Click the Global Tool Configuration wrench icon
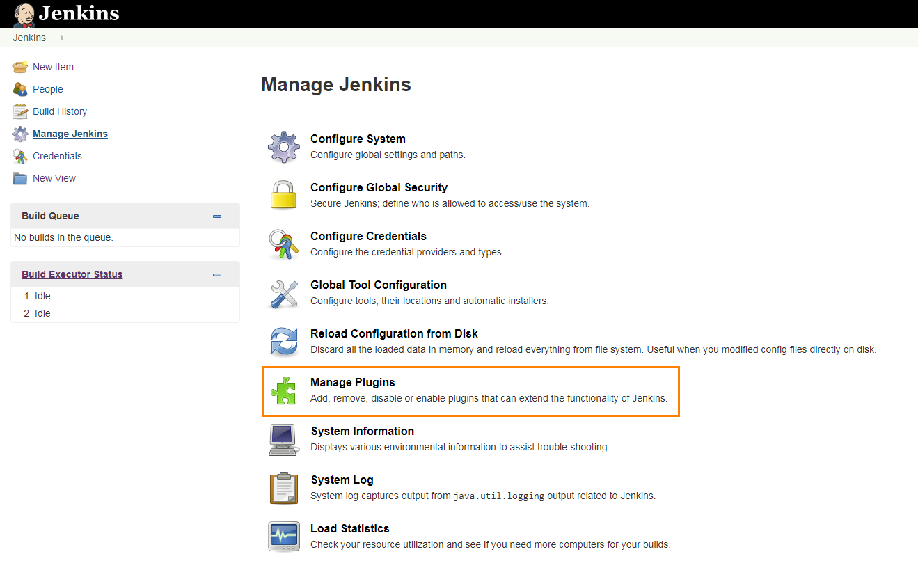The width and height of the screenshot is (918, 561). (283, 292)
